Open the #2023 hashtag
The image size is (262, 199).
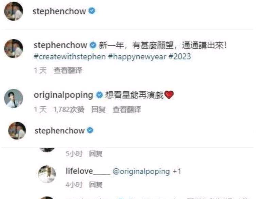coord(180,56)
